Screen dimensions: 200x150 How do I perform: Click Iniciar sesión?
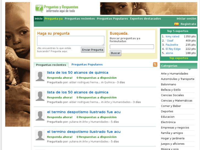(186, 19)
